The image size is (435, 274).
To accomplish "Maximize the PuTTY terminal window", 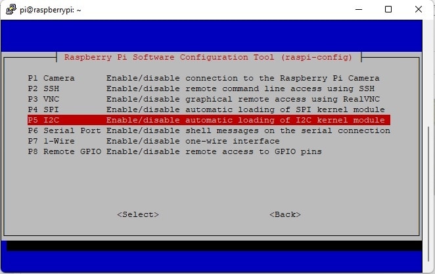I will [x=388, y=9].
